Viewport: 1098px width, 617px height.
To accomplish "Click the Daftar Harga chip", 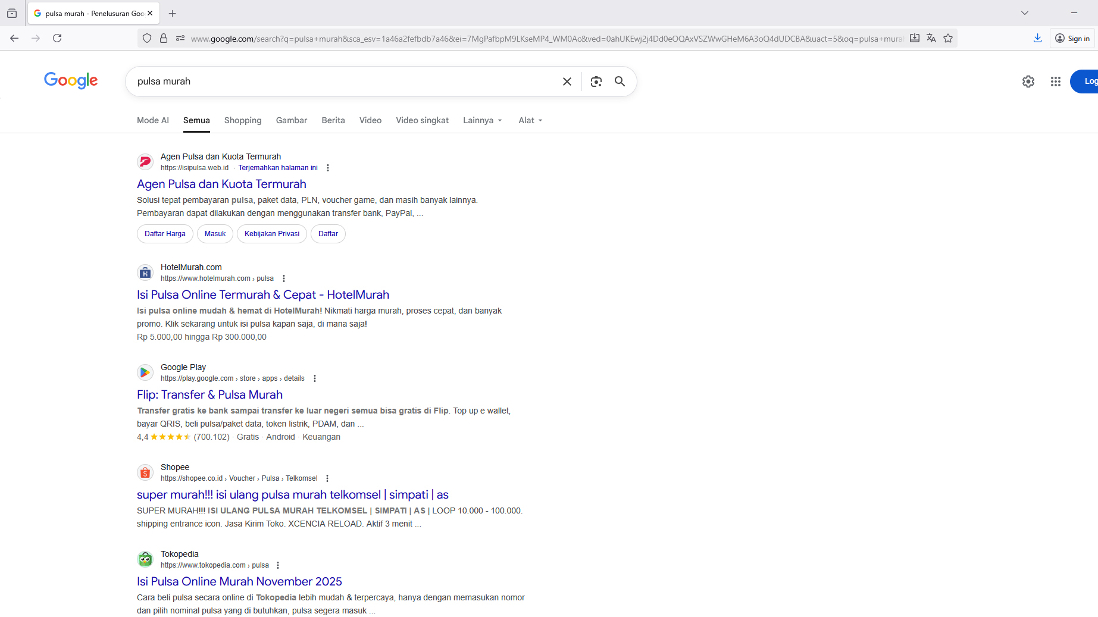I will point(165,234).
